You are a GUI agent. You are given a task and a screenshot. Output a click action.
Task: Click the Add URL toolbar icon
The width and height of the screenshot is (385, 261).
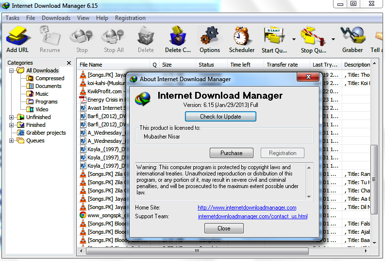(x=18, y=36)
